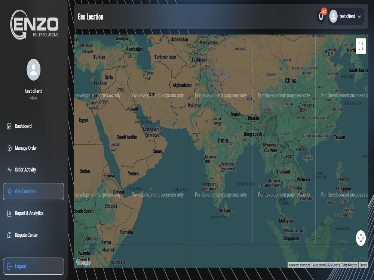
Task: Click the Philippines map label
Action: click(x=345, y=189)
